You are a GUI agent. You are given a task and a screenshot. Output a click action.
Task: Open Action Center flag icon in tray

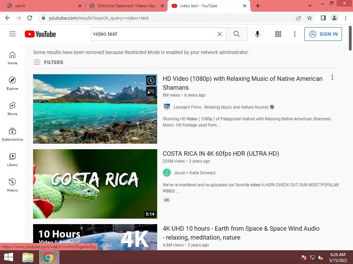(304, 257)
